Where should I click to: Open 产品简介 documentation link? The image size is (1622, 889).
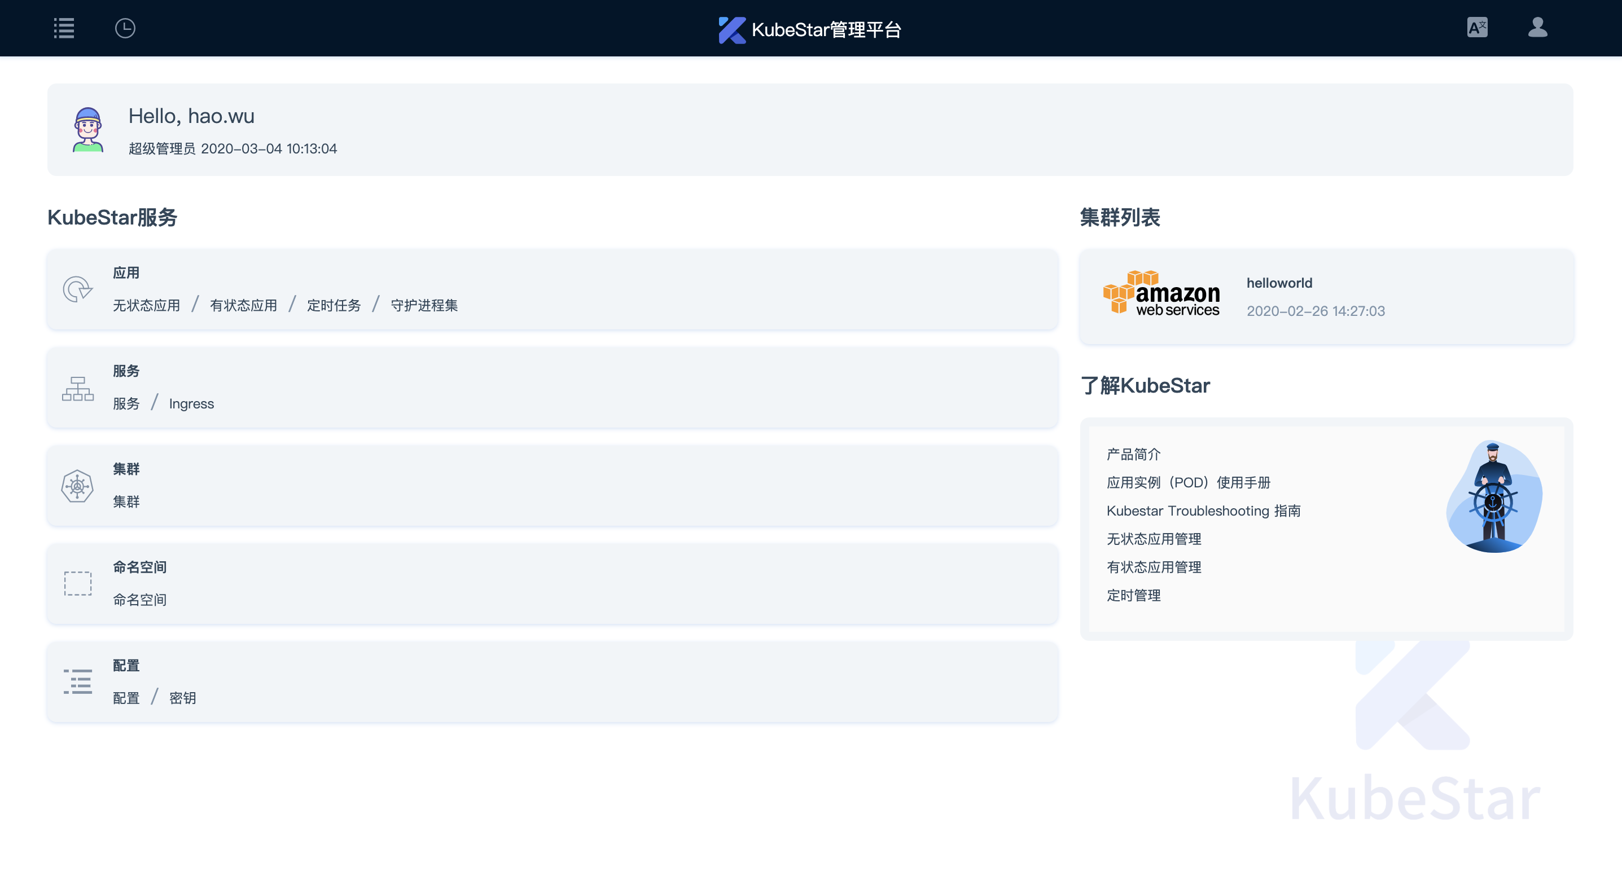coord(1133,455)
